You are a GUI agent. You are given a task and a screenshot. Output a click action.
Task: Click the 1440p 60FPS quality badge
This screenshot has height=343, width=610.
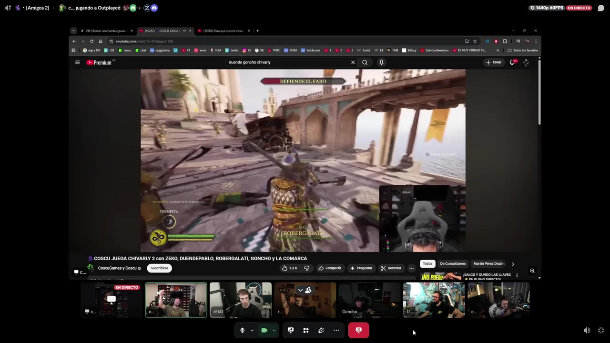(547, 8)
